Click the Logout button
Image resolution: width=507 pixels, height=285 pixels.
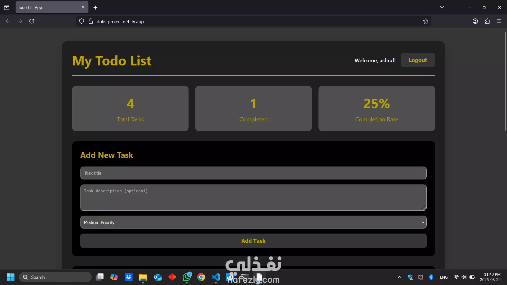[418, 60]
